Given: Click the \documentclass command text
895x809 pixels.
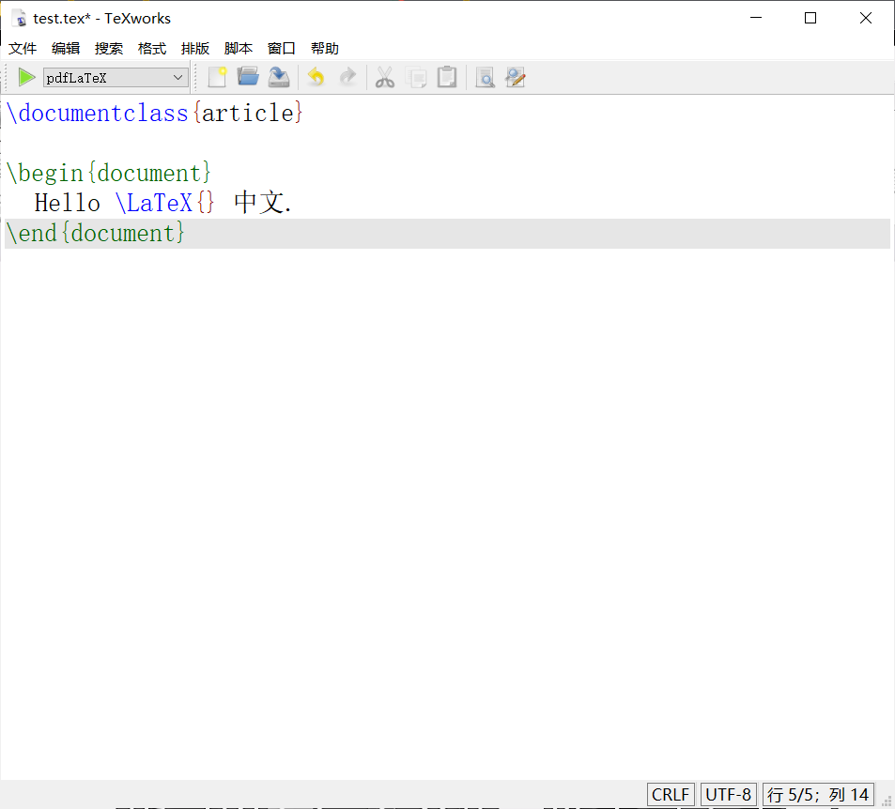Looking at the screenshot, I should tap(97, 113).
